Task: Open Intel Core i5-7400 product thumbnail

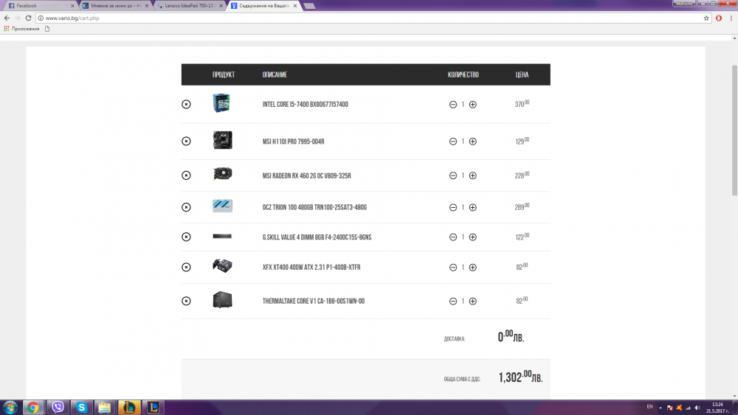Action: tap(221, 103)
